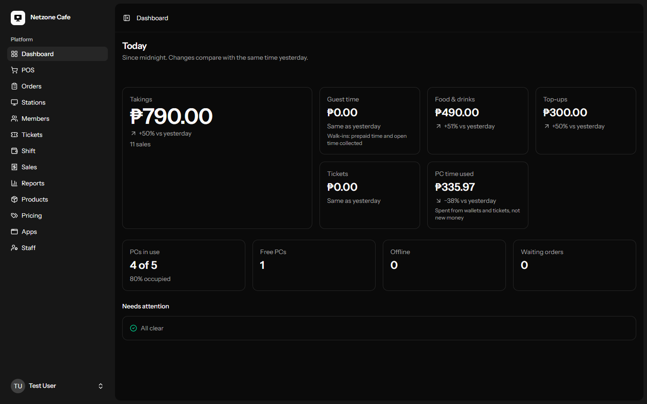Click the Products box icon
The height and width of the screenshot is (404, 647).
click(14, 199)
